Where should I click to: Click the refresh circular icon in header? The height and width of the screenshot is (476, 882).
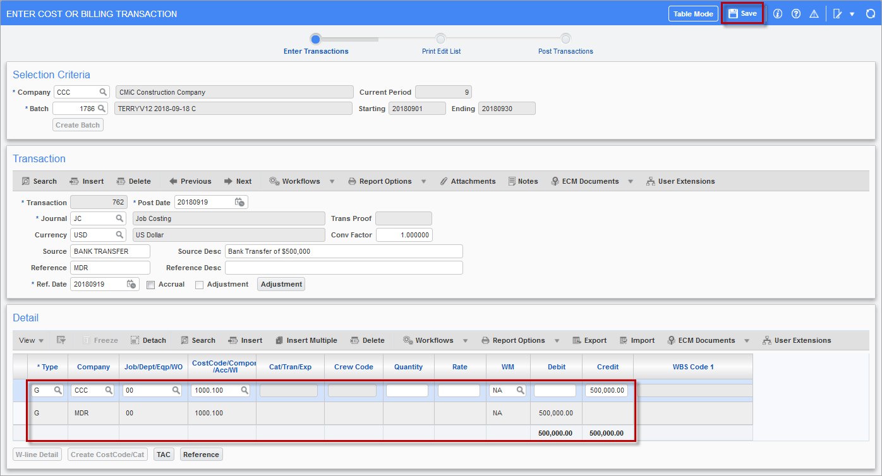(870, 14)
